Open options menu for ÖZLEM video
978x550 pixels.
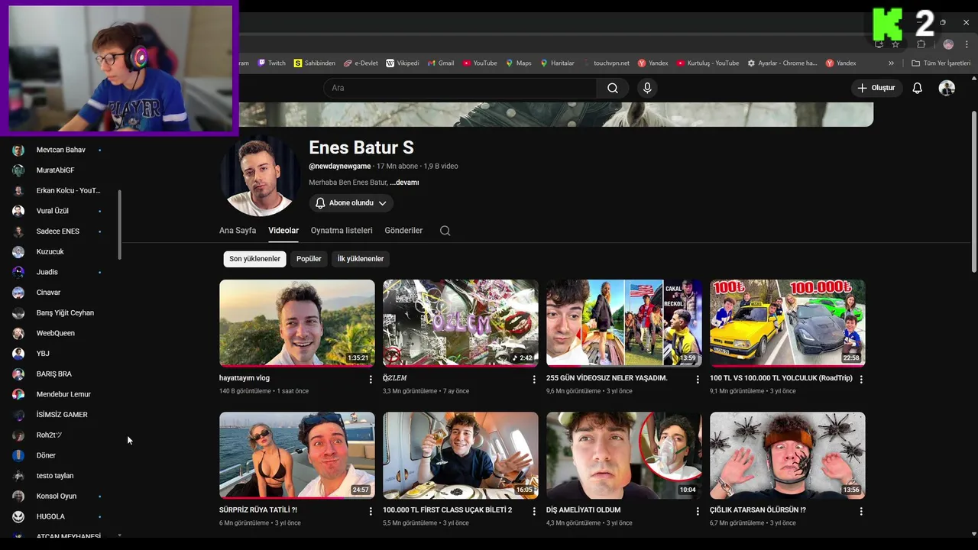tap(534, 379)
